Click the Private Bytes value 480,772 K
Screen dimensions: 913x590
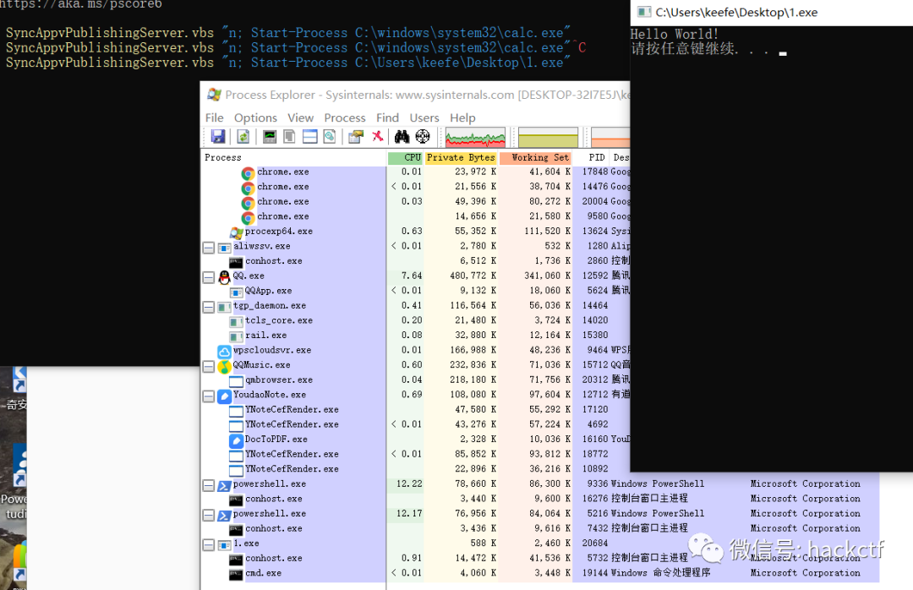click(x=473, y=276)
